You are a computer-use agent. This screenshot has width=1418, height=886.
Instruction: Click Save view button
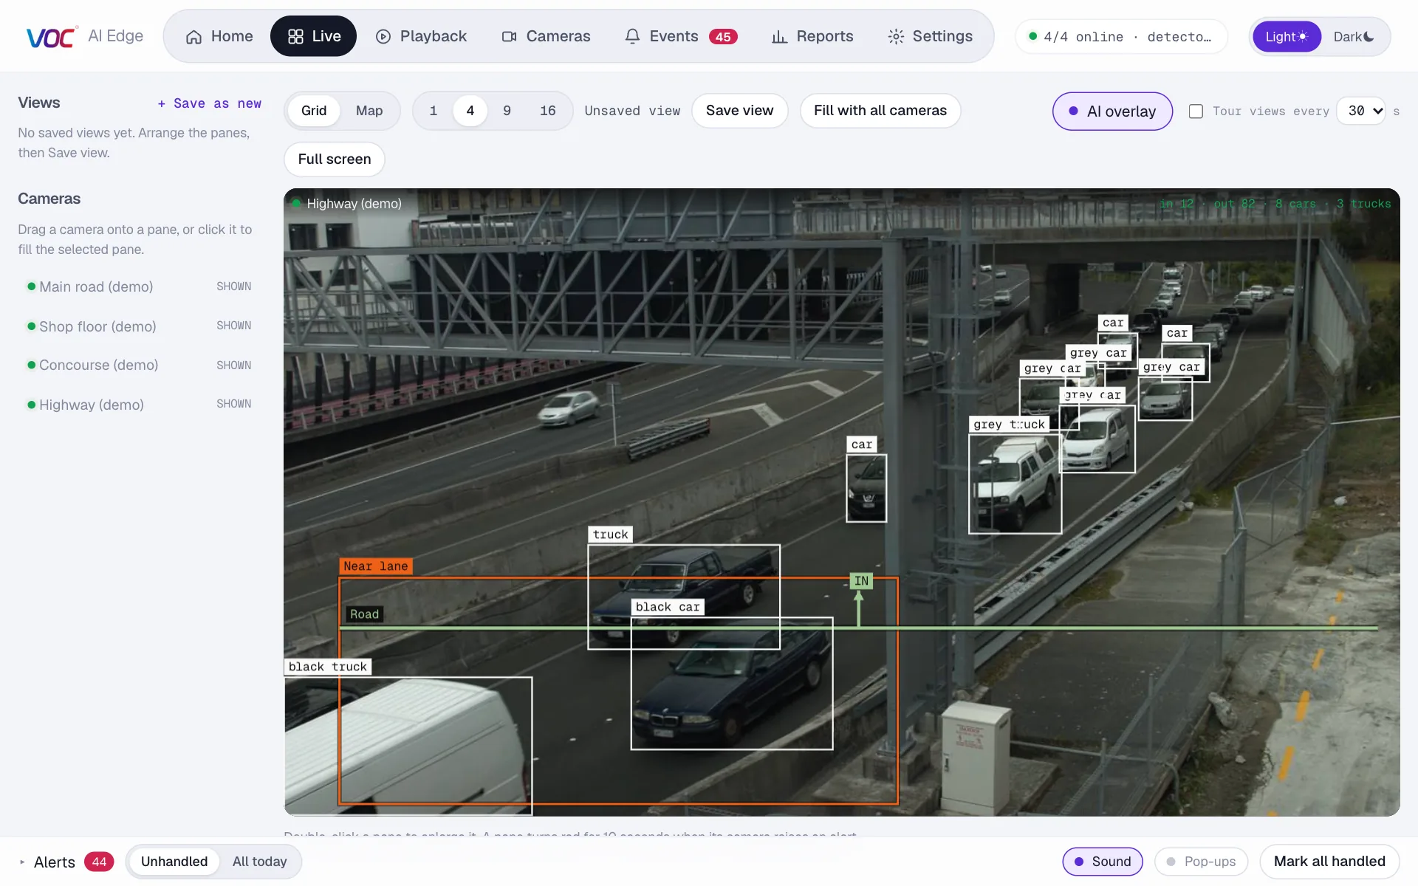tap(739, 111)
